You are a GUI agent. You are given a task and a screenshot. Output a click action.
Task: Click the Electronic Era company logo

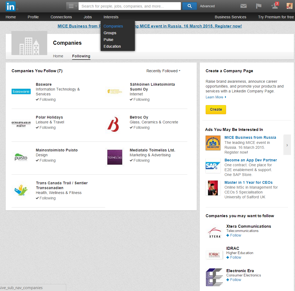coord(214,277)
